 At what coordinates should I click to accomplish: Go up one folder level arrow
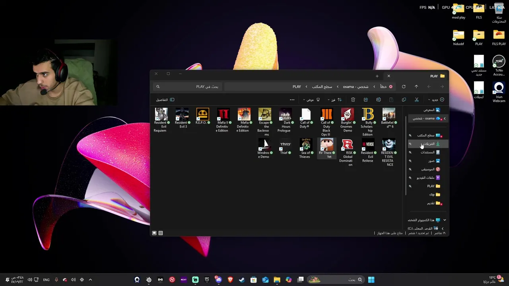(416, 87)
